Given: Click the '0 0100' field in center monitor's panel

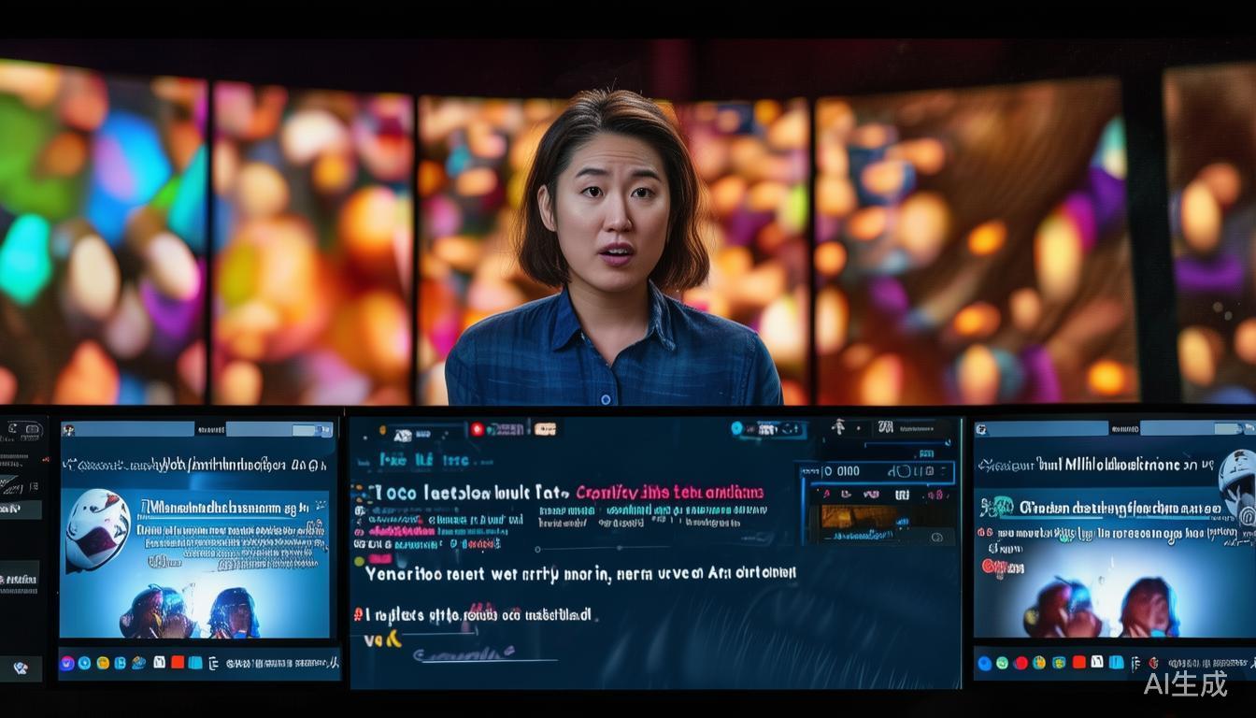Looking at the screenshot, I should pos(878,472).
